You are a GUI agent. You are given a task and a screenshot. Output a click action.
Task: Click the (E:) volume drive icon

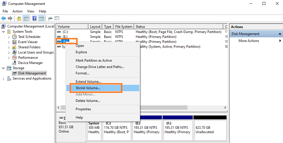tap(59, 36)
